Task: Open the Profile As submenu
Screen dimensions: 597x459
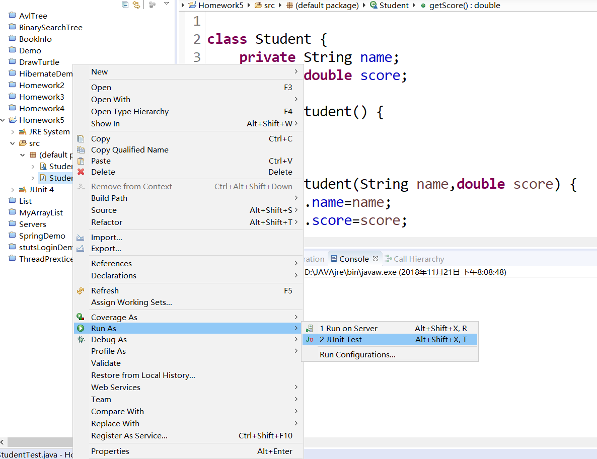Action: coord(188,351)
